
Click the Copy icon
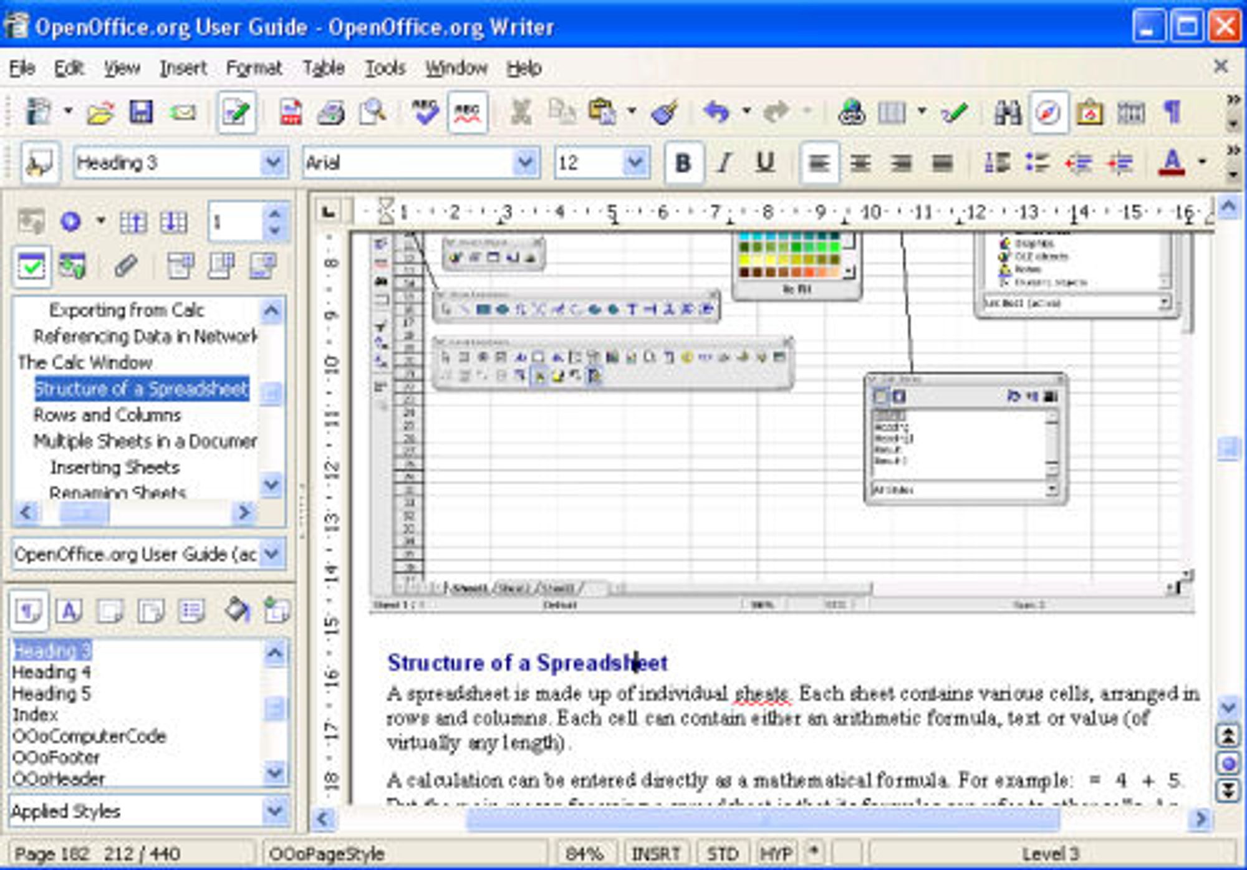point(561,113)
